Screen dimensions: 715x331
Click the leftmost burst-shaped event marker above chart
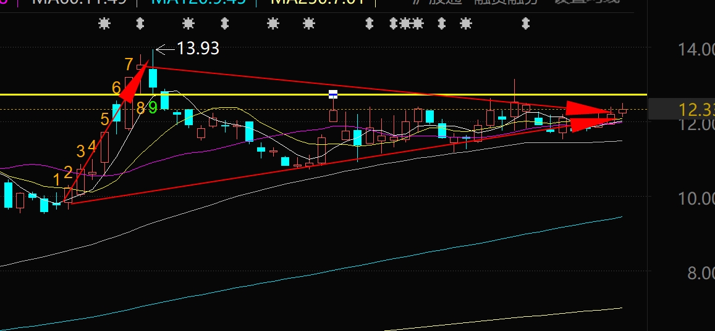point(104,23)
